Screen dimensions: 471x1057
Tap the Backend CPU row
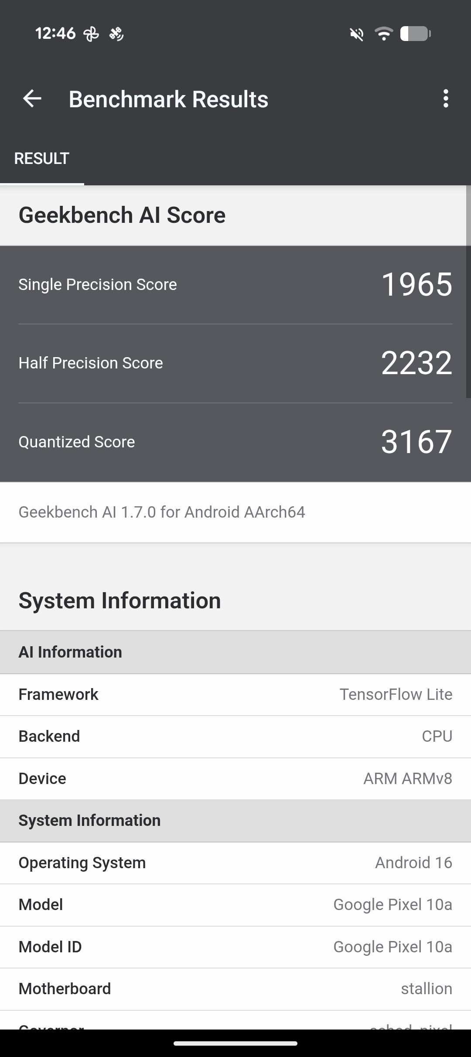coord(235,736)
